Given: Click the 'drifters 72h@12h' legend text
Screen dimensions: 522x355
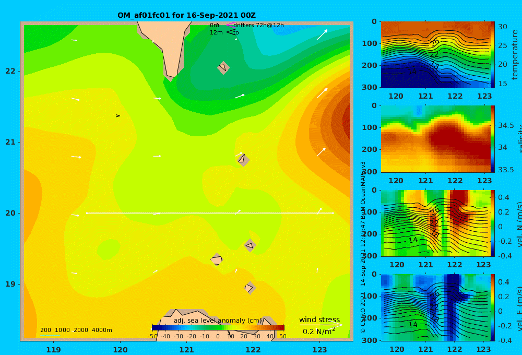Looking at the screenshot, I should point(259,25).
